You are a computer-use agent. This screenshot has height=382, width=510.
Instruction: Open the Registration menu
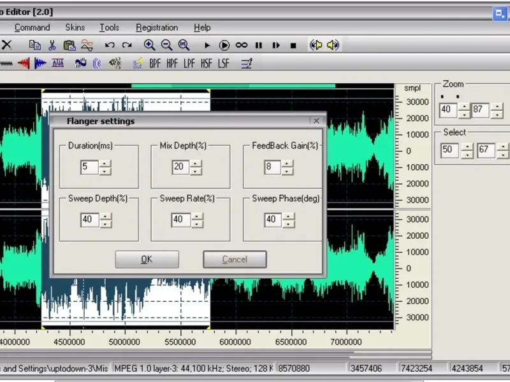[157, 27]
